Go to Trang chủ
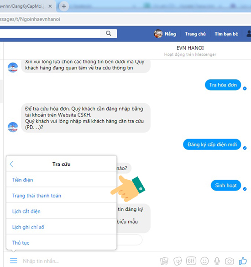This screenshot has width=251, height=267. [x=195, y=34]
